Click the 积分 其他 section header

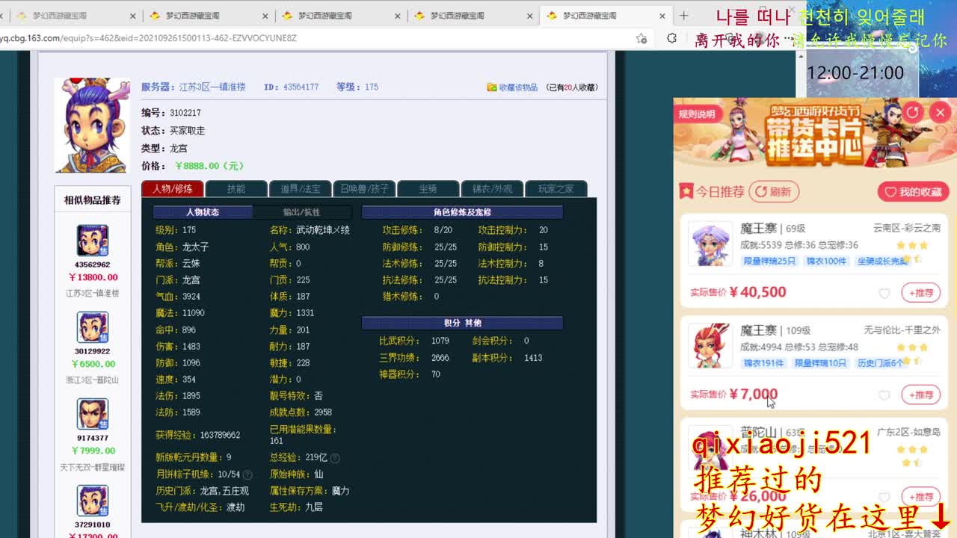[x=462, y=323]
